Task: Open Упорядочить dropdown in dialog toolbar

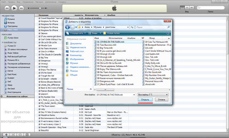Action: pos(76,33)
